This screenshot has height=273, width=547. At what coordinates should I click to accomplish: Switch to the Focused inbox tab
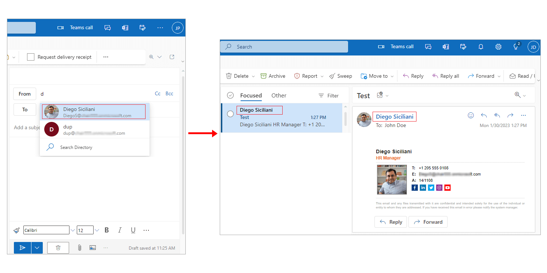[251, 96]
